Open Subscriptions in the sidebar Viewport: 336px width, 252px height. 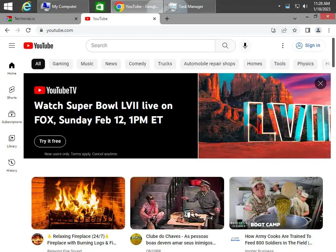(12, 117)
